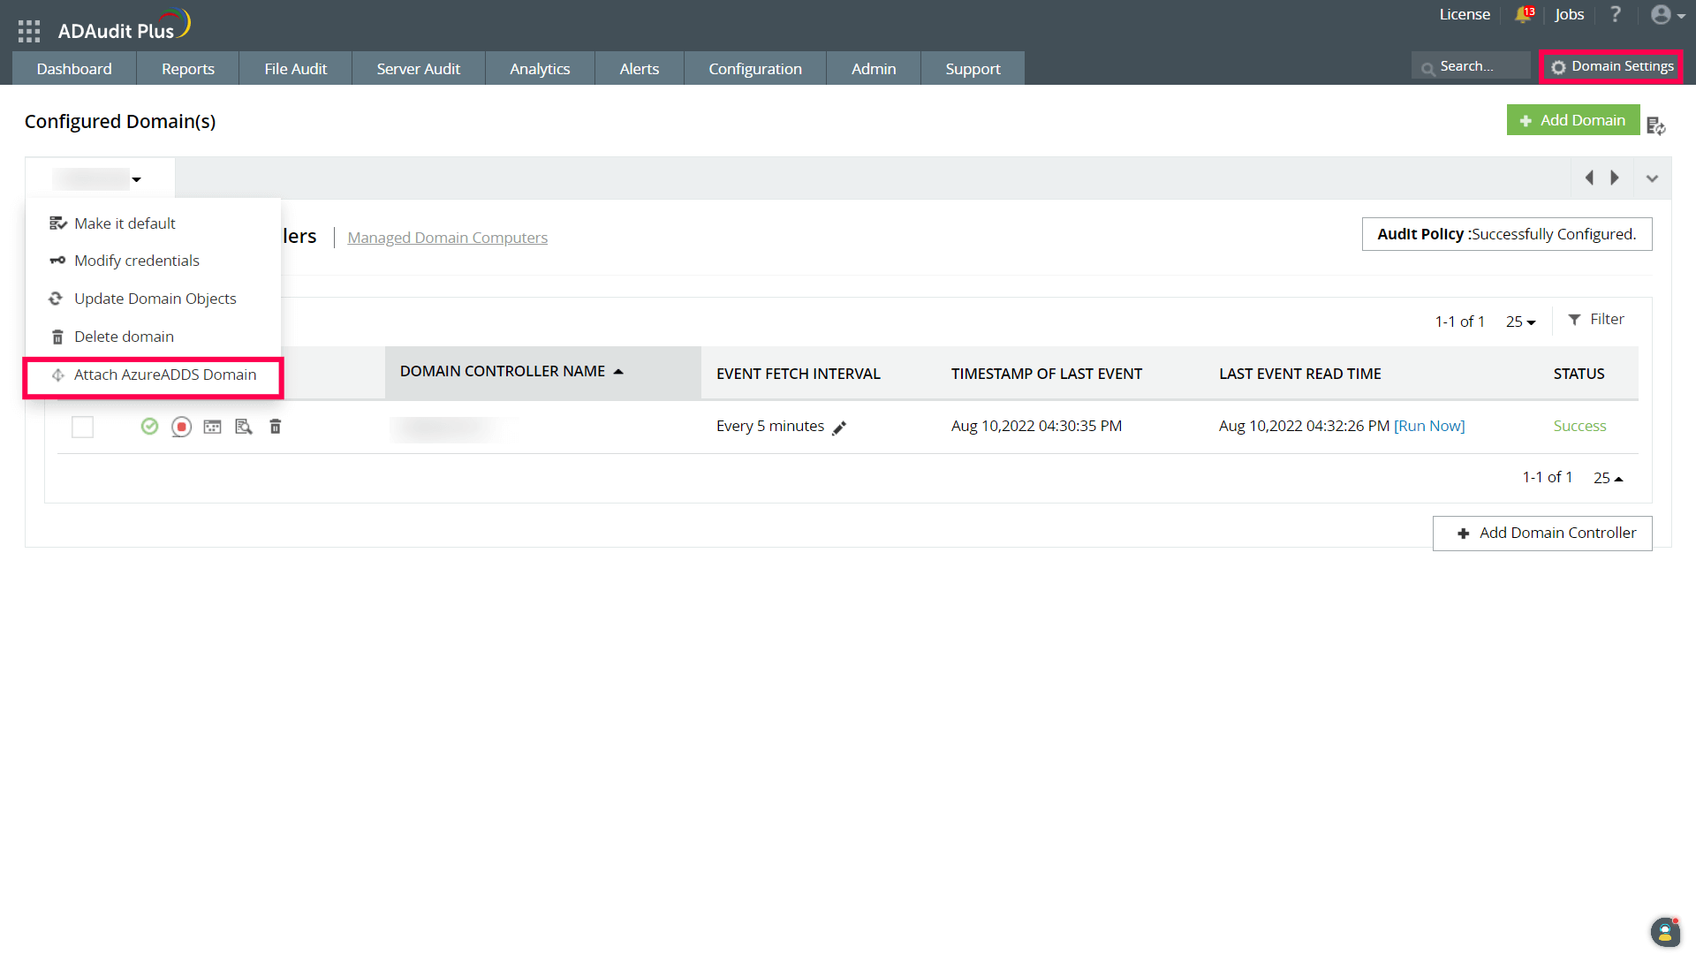The image size is (1696, 954).
Task: Choose Attach AzureADDS Domain from the menu
Action: [x=165, y=375]
